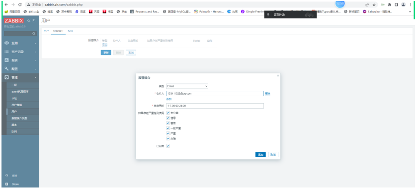The width and height of the screenshot is (418, 188).
Task: Reload the page with refresh icon
Action: [20, 4]
